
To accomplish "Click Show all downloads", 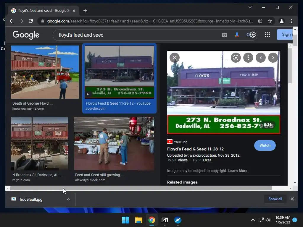I will 275,199.
